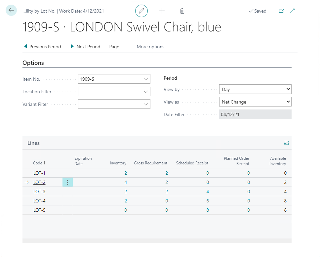Go to Previous Period
Screen dimensions: 320x257
coord(42,47)
